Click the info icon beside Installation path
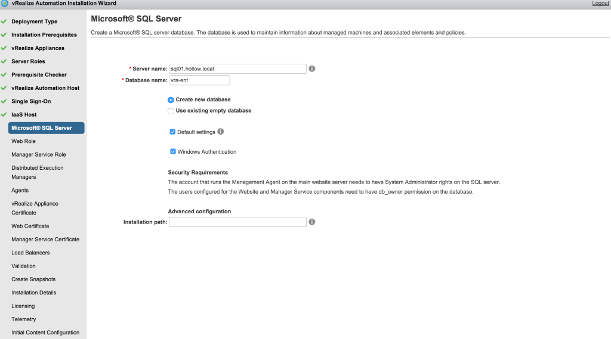Image resolution: width=611 pixels, height=339 pixels. point(312,222)
